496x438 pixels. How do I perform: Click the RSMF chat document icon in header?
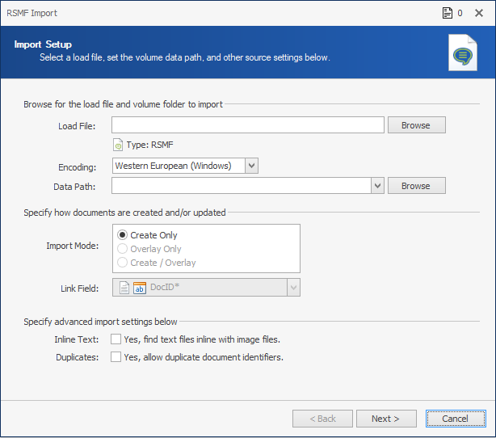(x=461, y=53)
